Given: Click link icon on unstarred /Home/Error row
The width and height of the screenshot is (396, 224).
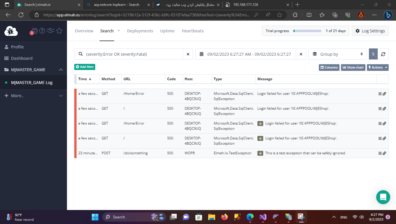Looking at the screenshot, I should tap(384, 94).
